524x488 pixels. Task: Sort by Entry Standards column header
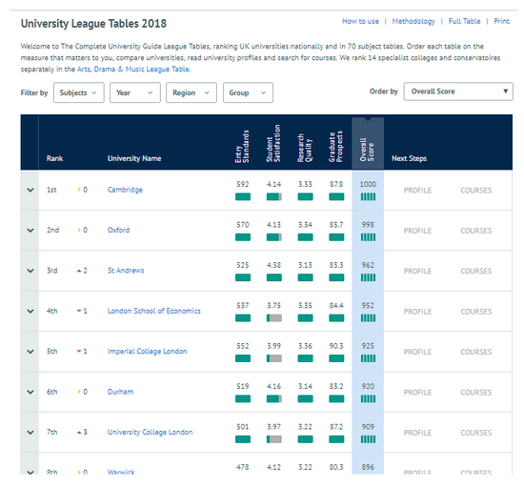(x=242, y=147)
